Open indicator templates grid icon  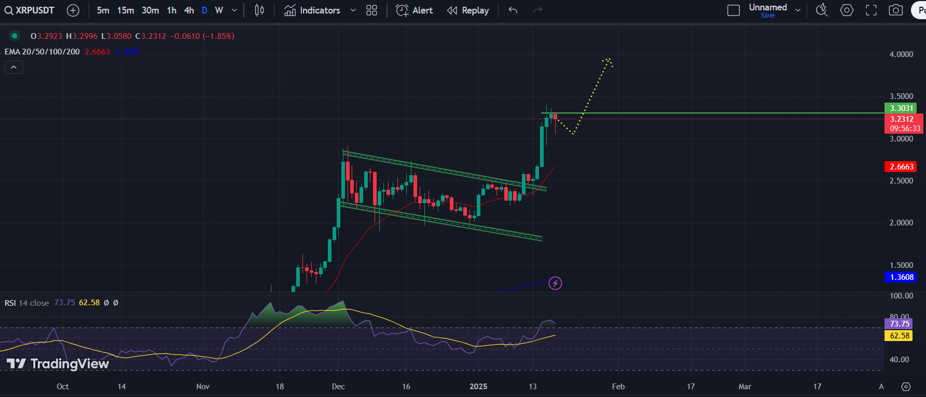tap(371, 10)
